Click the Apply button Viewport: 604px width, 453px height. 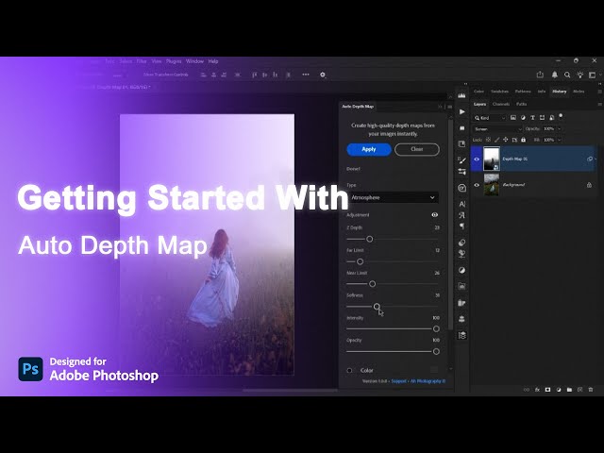pos(369,149)
